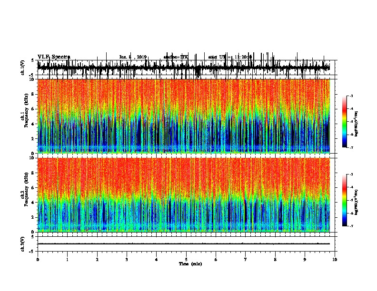
Task: Click the -3 label on ch.1 color bar
Action: click(351, 96)
